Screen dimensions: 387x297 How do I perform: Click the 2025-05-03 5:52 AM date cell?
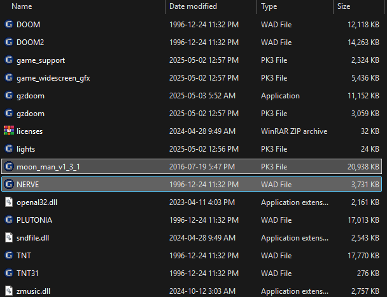202,96
